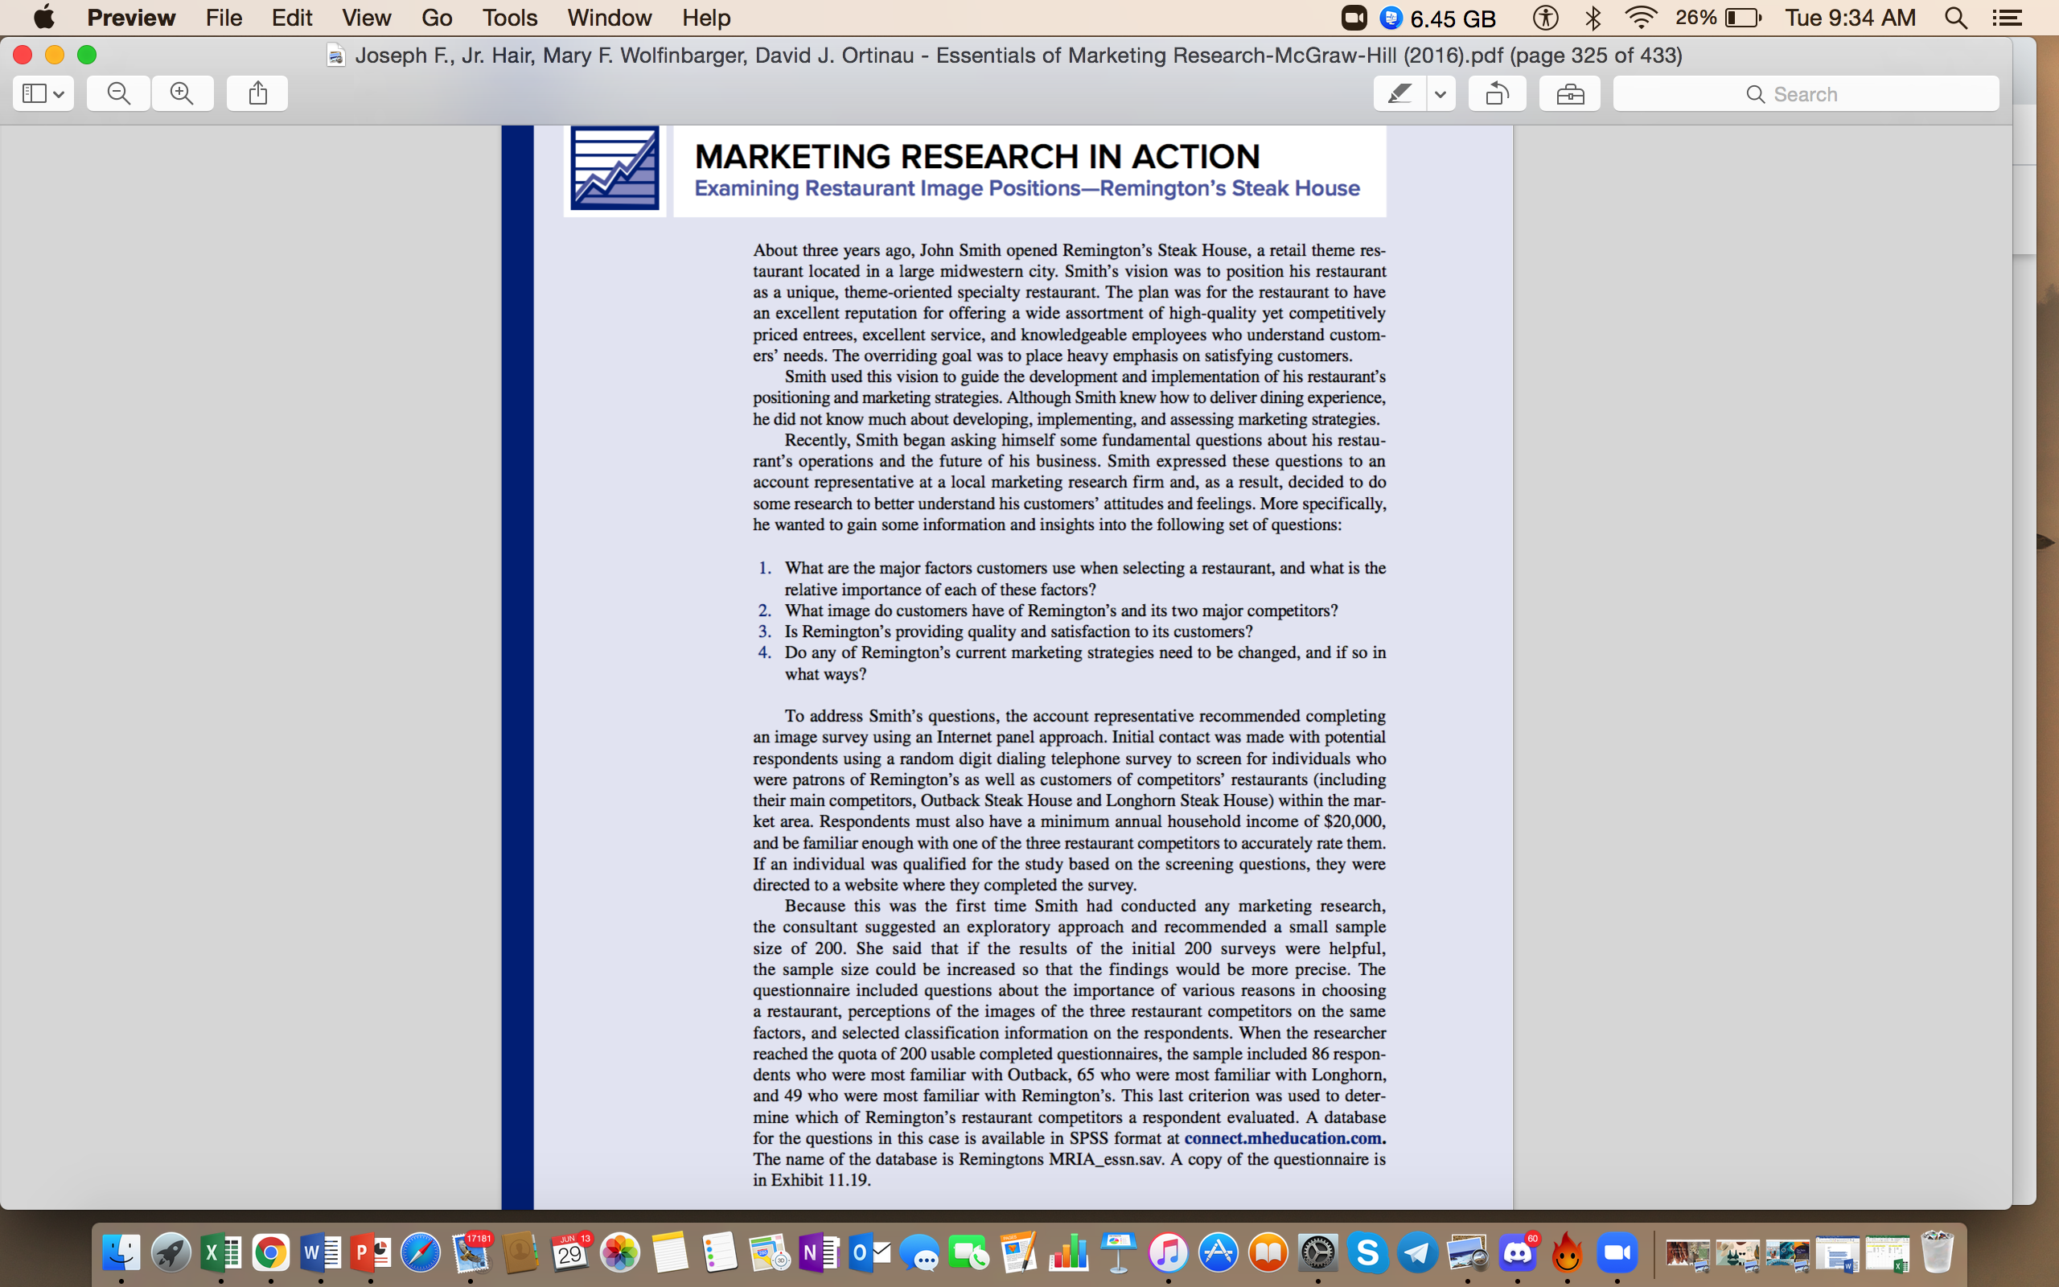Open System Preferences from the Dock
Viewport: 2059px width, 1287px height.
tap(1317, 1253)
